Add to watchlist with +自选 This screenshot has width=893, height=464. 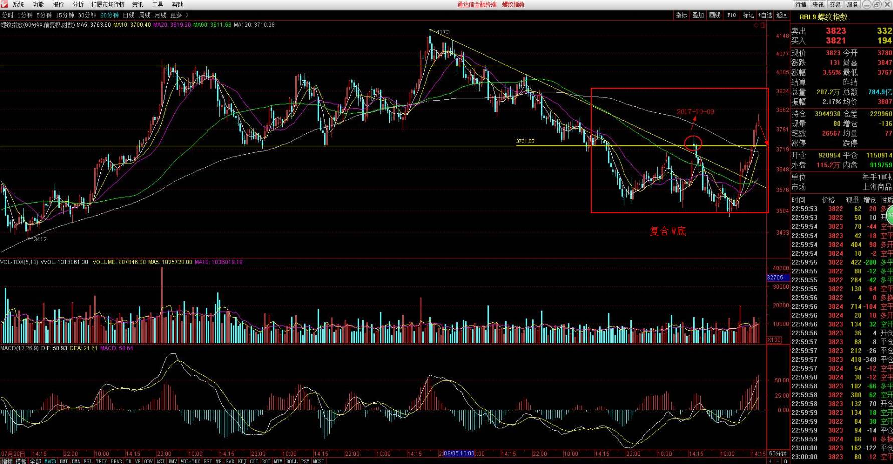(x=765, y=15)
